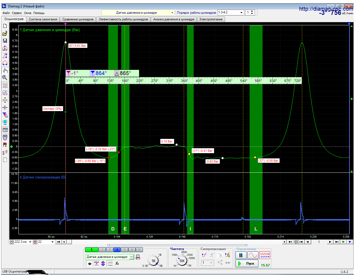
Task: Click the notes checklist icon
Action: [5, 159]
